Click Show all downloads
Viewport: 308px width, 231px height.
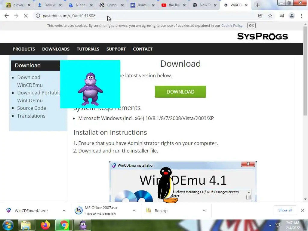pyautogui.click(x=285, y=210)
